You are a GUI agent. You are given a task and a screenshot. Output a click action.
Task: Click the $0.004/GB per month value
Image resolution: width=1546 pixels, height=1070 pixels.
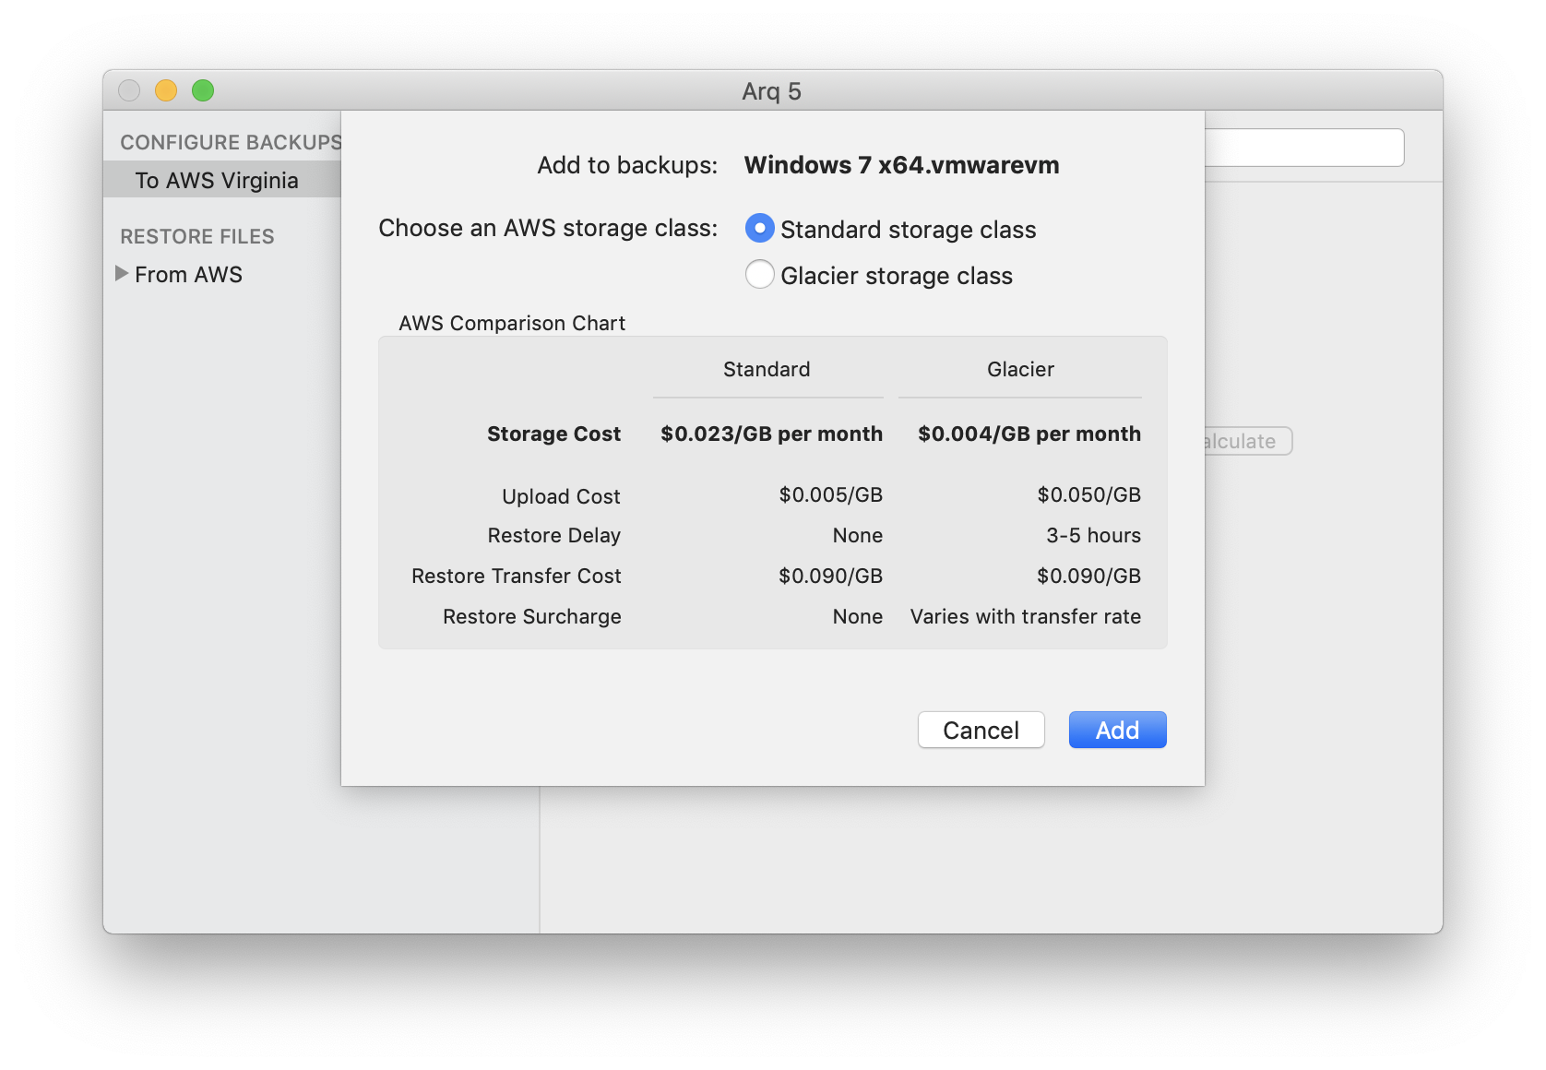[1029, 434]
